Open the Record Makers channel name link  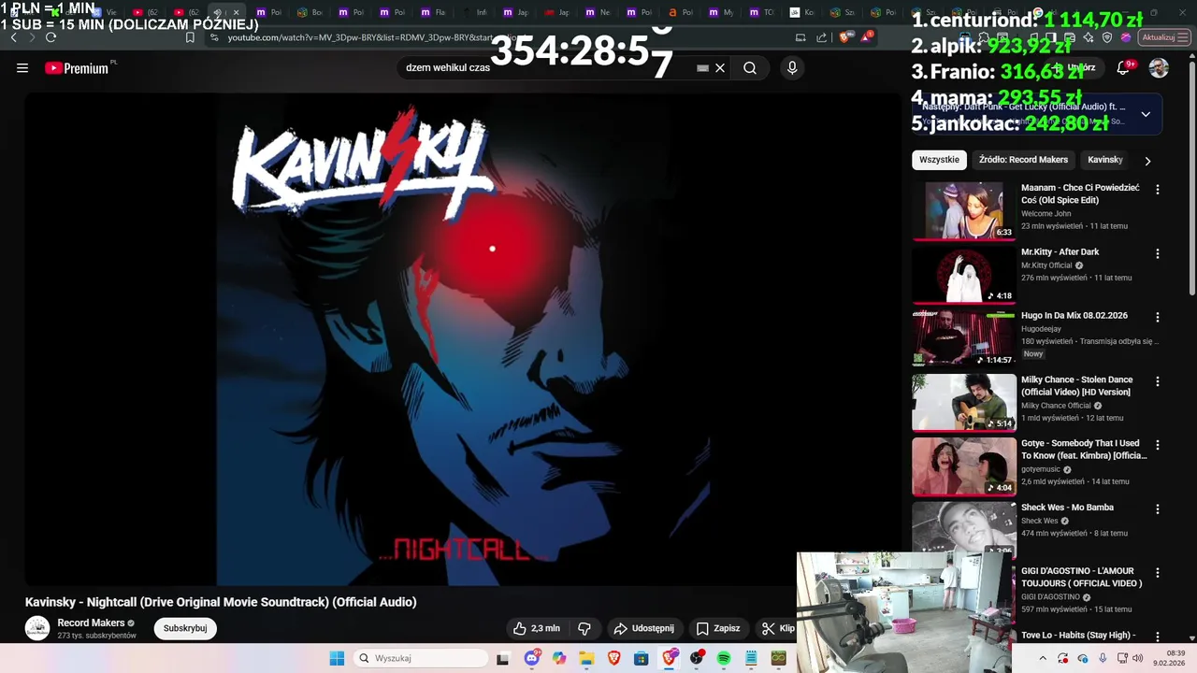click(x=91, y=623)
